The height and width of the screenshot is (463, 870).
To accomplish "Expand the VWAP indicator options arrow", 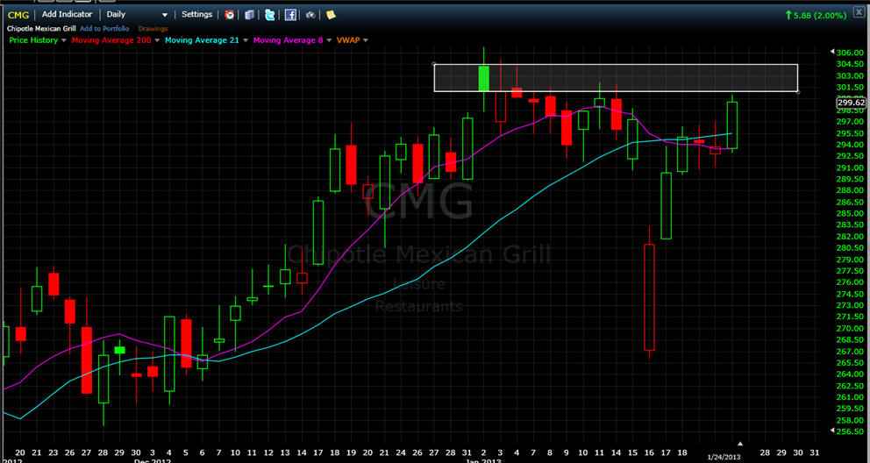I will [365, 40].
